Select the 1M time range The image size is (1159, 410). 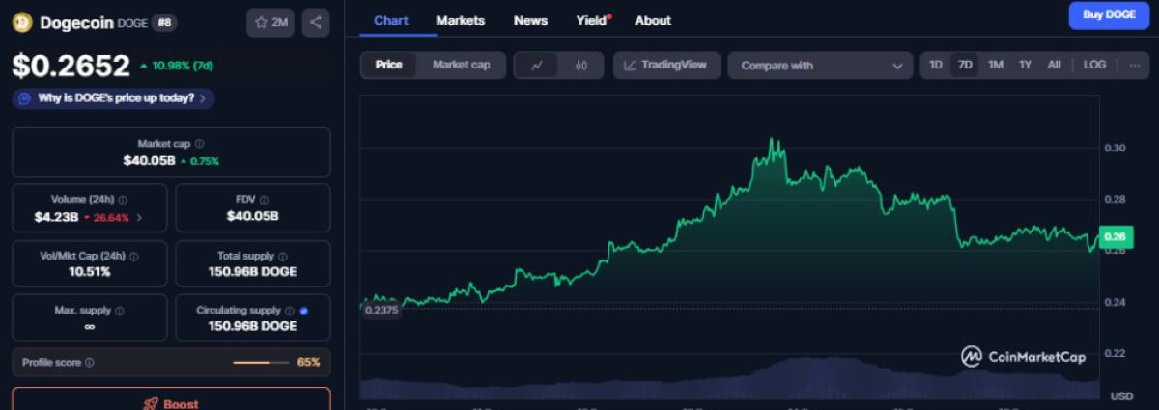click(996, 65)
